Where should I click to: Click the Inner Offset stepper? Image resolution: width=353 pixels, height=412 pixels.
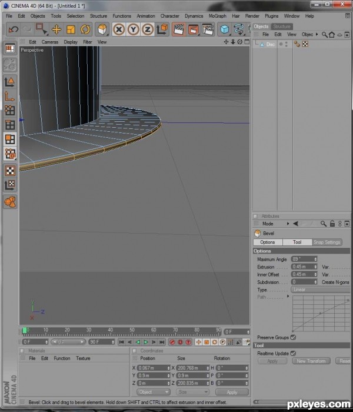pos(315,274)
